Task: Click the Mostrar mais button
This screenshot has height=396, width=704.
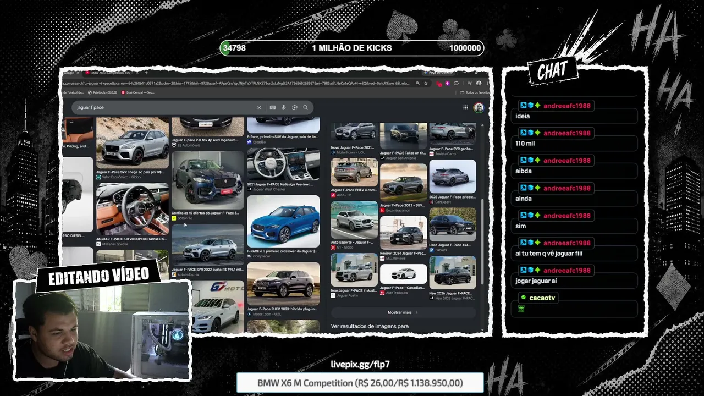Action: (403, 312)
